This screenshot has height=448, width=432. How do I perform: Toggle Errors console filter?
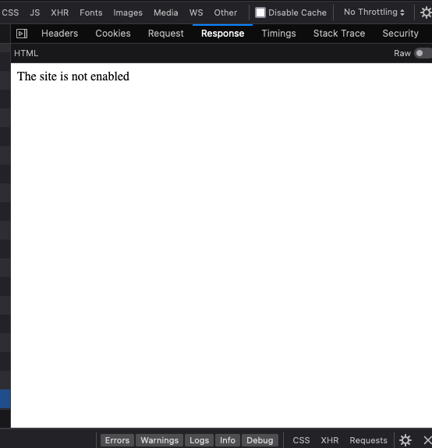click(117, 440)
